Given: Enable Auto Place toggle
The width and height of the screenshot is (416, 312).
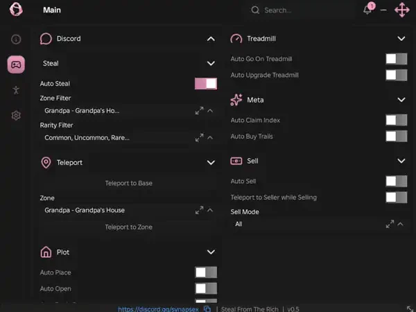Looking at the screenshot, I should tap(206, 272).
